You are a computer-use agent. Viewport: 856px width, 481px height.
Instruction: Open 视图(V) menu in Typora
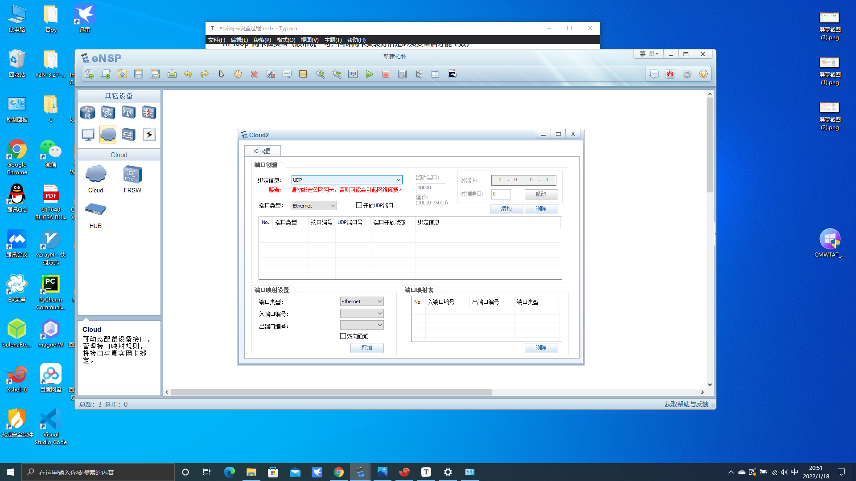[x=309, y=40]
